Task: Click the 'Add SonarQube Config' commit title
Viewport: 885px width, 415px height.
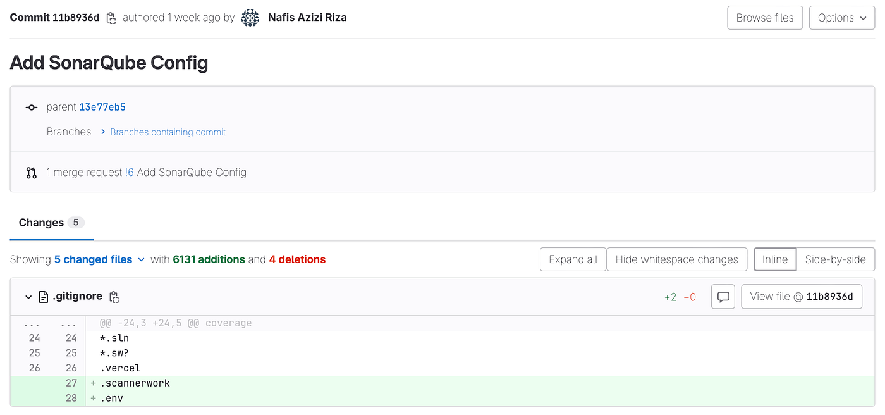Action: 109,63
